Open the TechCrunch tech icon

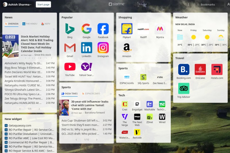pos(162,104)
